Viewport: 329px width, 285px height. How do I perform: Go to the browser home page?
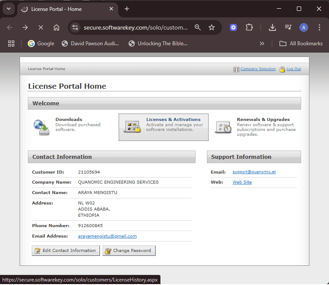pyautogui.click(x=56, y=27)
